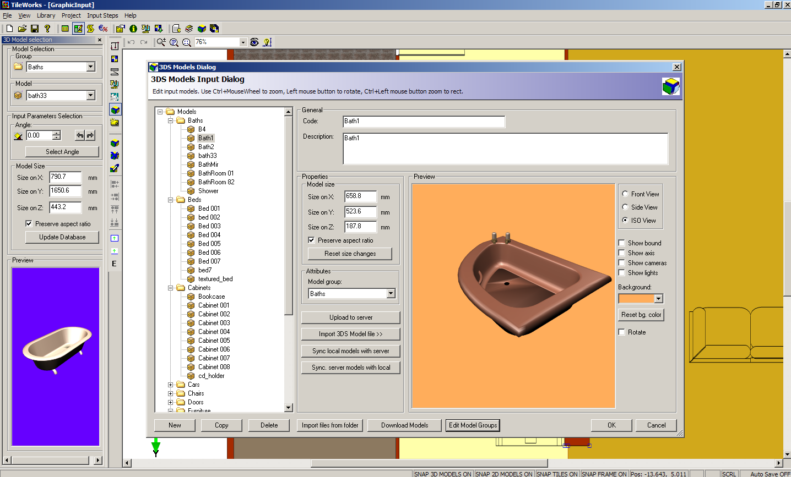Viewport: 791px width, 477px height.
Task: Click the light bulb icon
Action: click(268, 42)
